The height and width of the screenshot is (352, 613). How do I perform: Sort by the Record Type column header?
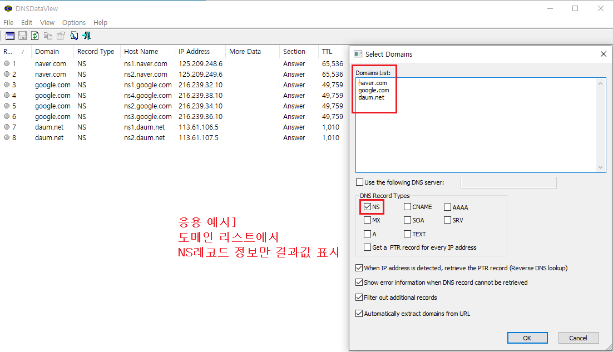(97, 52)
